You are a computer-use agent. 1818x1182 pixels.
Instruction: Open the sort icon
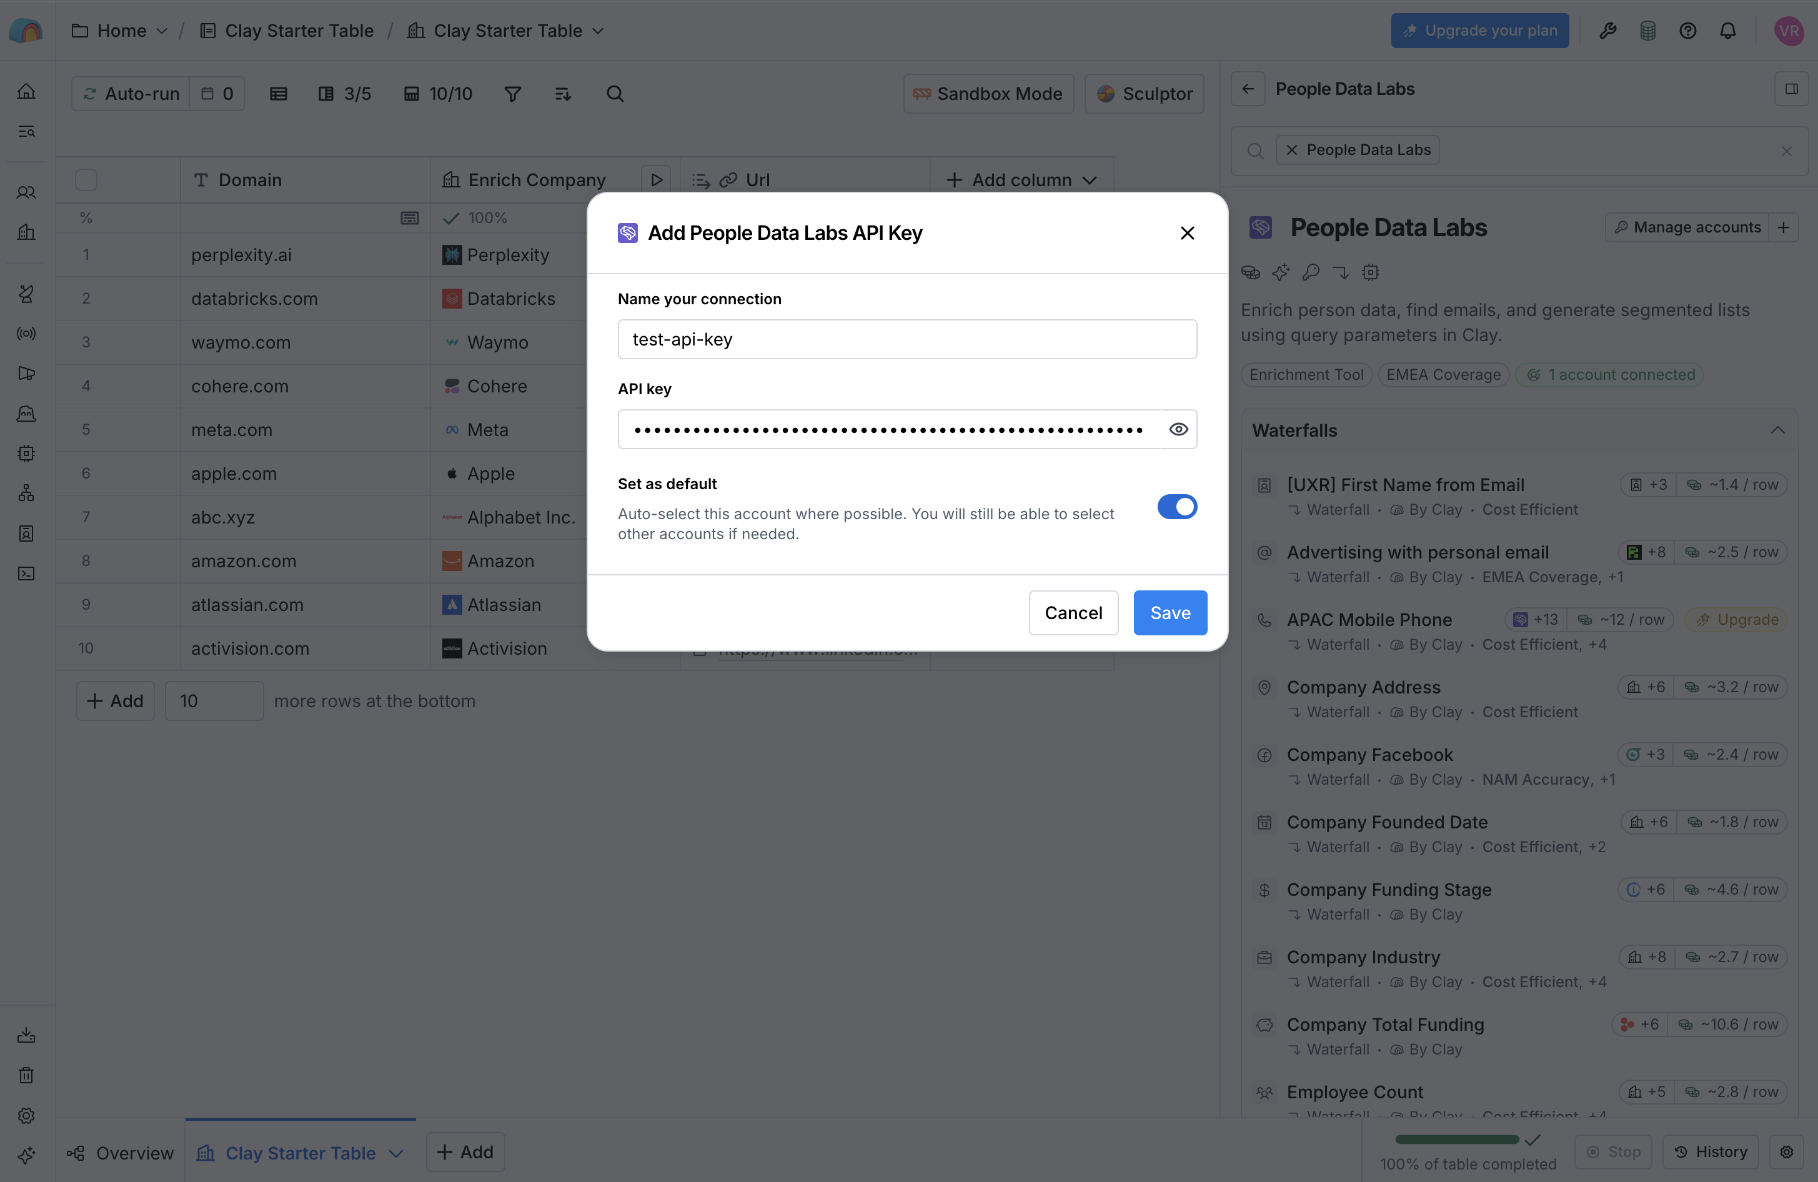pos(563,93)
